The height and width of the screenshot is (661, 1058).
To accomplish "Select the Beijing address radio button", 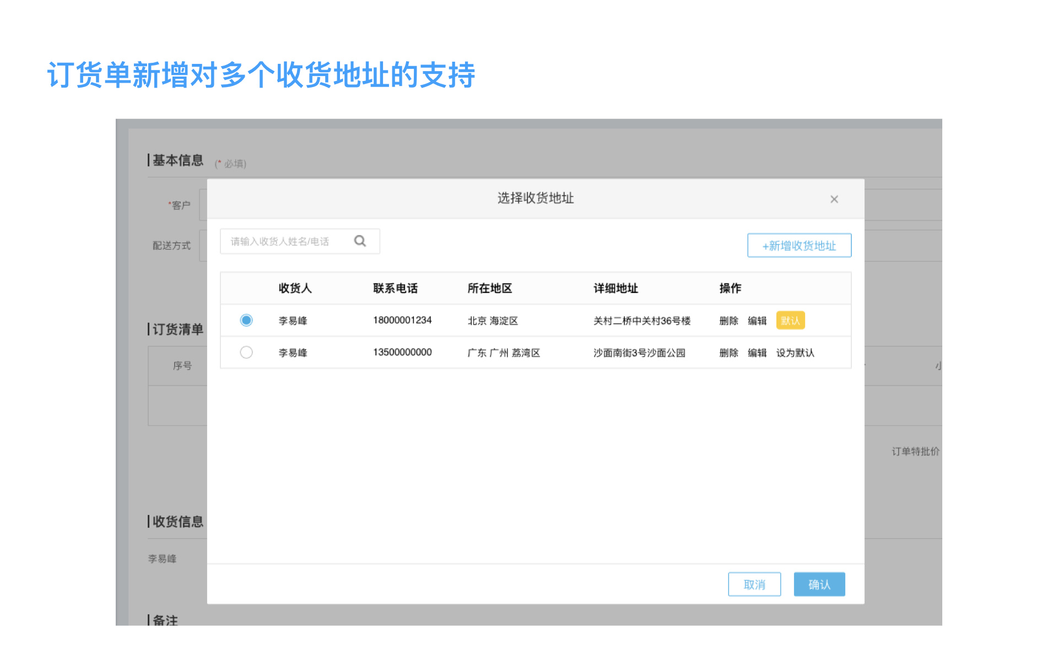I will [246, 320].
